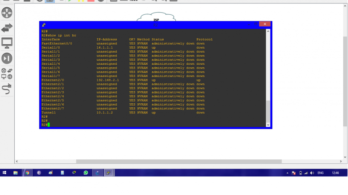This screenshot has width=348, height=195.
Task: Click 'administratively down' in the Ethernet2/1 row
Action: (173, 84)
